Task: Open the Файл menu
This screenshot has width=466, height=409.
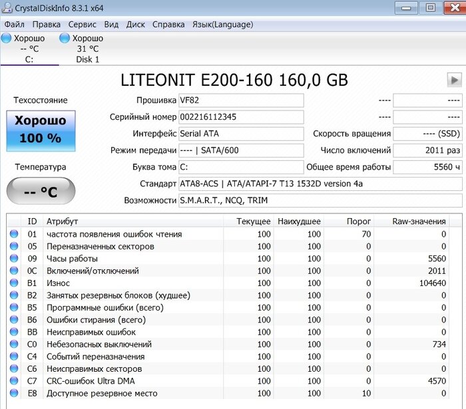Action: pyautogui.click(x=14, y=25)
